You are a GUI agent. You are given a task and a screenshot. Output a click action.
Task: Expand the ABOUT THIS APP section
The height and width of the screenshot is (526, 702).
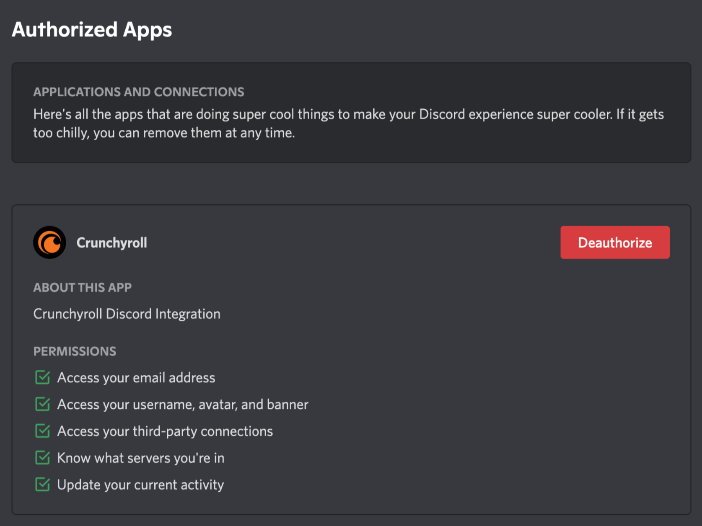coord(82,287)
